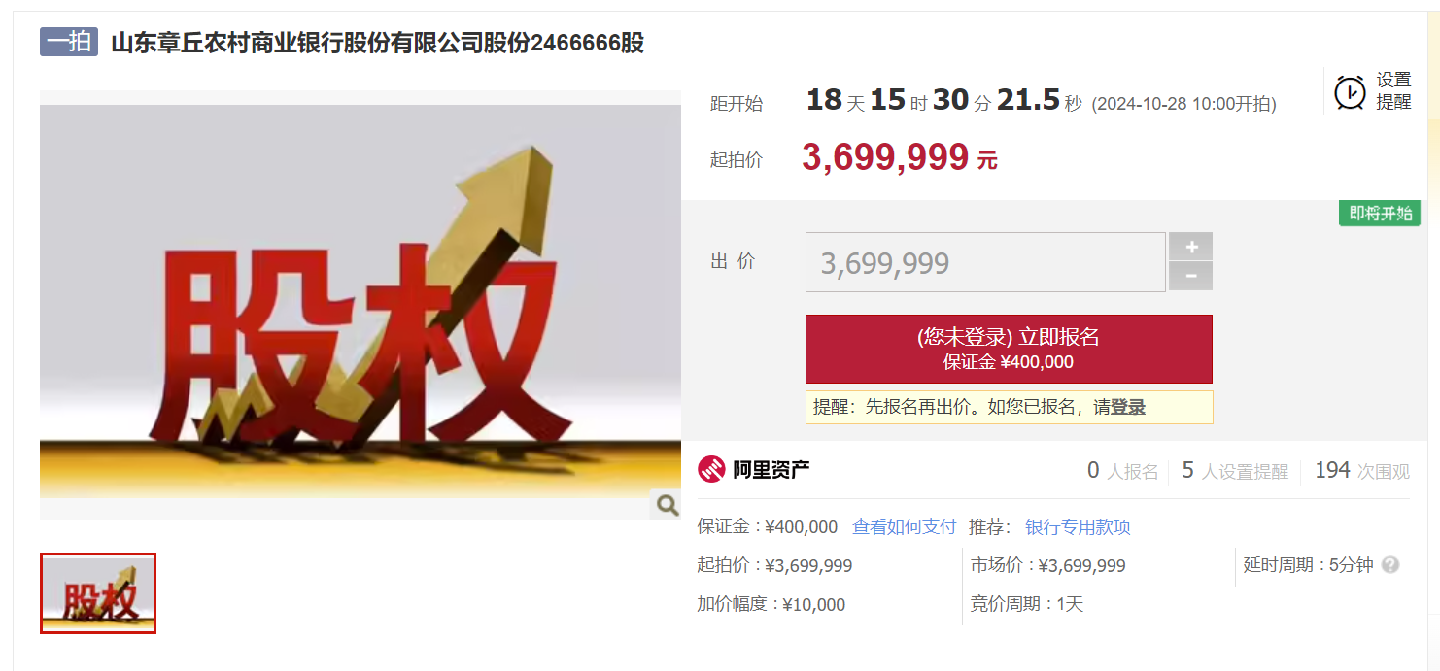Select the 股权 image thumbnail
The image size is (1440, 671).
coord(98,593)
